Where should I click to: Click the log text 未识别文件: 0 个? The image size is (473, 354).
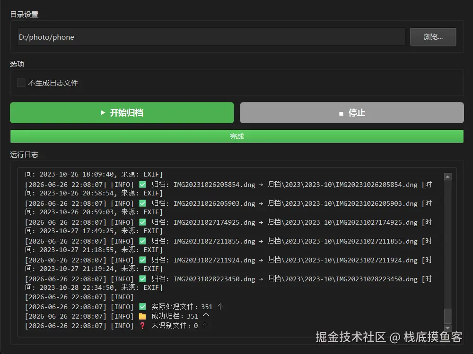tap(180, 326)
